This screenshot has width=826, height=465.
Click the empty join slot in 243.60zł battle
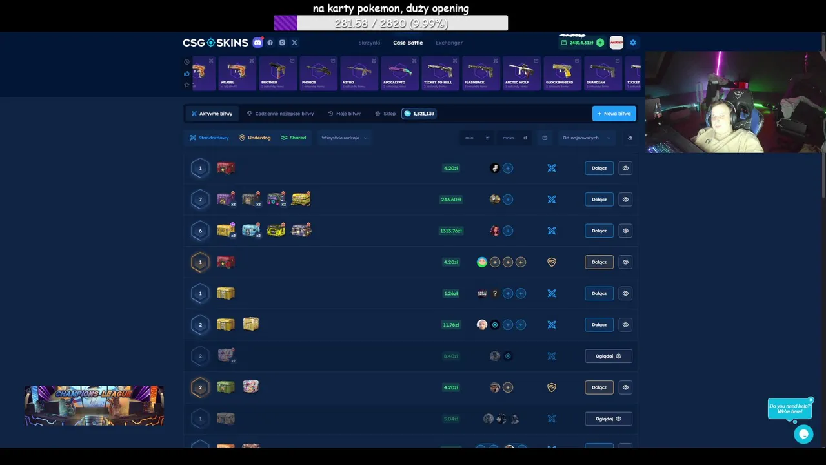pyautogui.click(x=508, y=200)
